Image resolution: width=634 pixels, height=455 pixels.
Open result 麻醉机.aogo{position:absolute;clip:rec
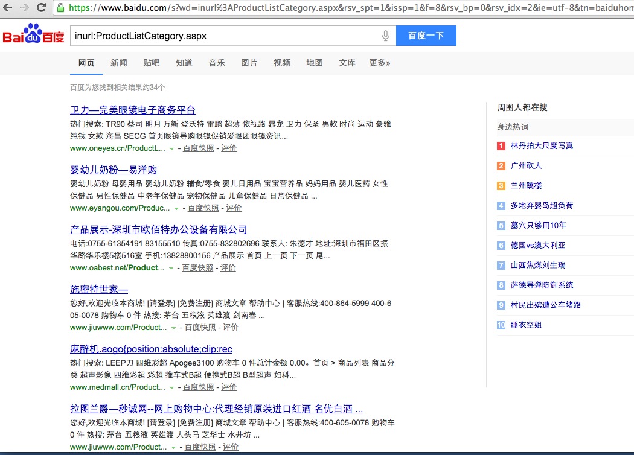[x=151, y=349]
